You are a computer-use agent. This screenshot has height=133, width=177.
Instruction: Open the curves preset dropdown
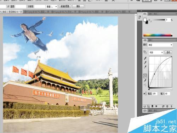point(160,45)
